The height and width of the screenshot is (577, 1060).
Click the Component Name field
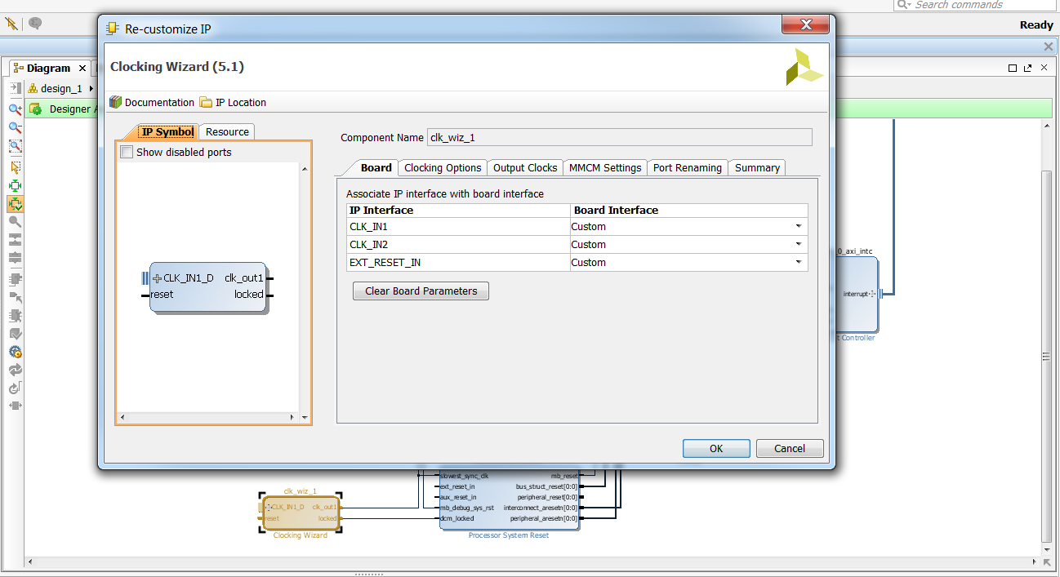pyautogui.click(x=620, y=138)
